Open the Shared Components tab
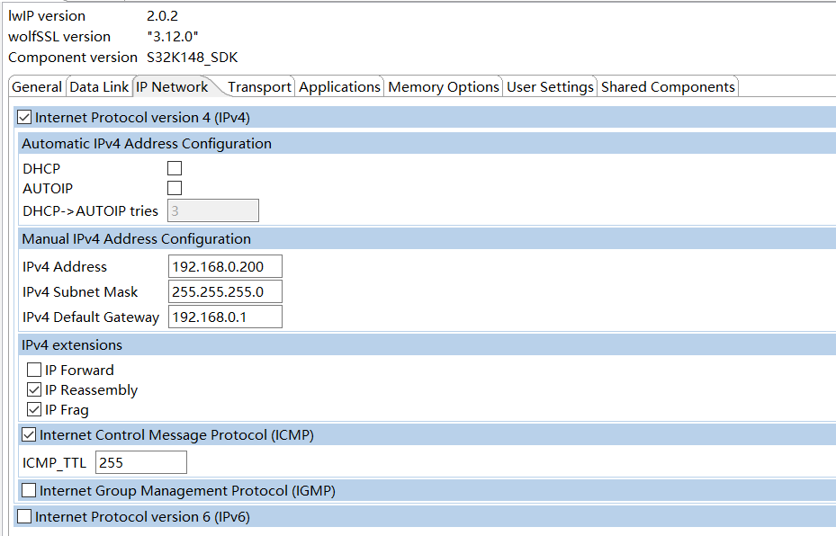 [668, 87]
